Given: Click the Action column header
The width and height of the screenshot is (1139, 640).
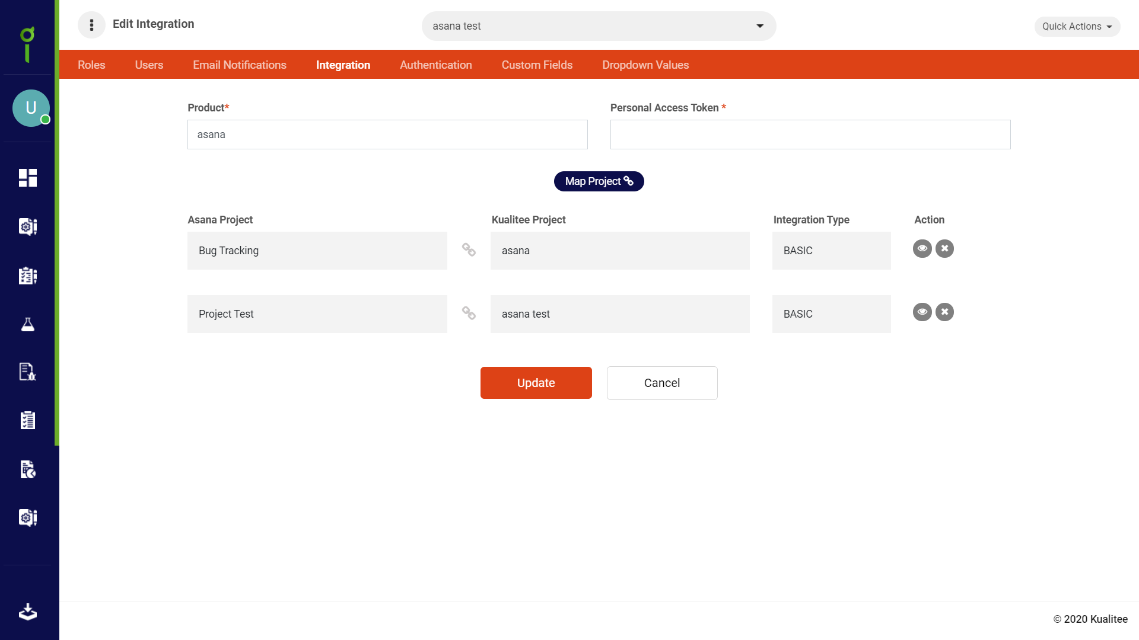Looking at the screenshot, I should point(929,220).
